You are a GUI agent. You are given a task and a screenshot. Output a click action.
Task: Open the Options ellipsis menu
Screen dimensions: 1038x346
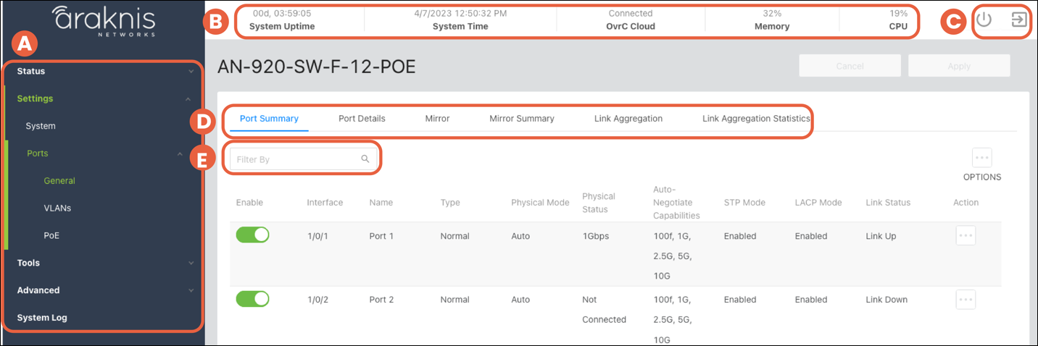pyautogui.click(x=981, y=158)
